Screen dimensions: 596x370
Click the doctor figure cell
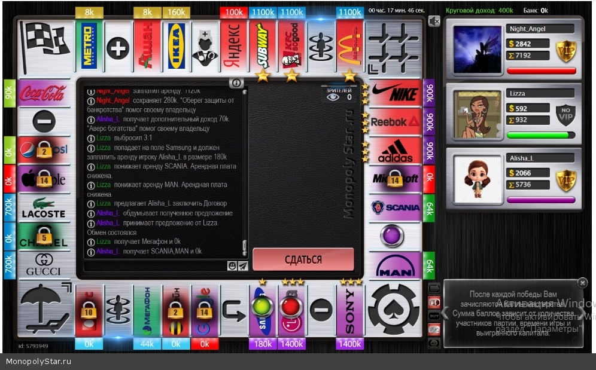[205, 46]
